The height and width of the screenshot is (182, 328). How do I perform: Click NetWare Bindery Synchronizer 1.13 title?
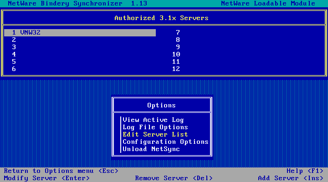(x=77, y=3)
